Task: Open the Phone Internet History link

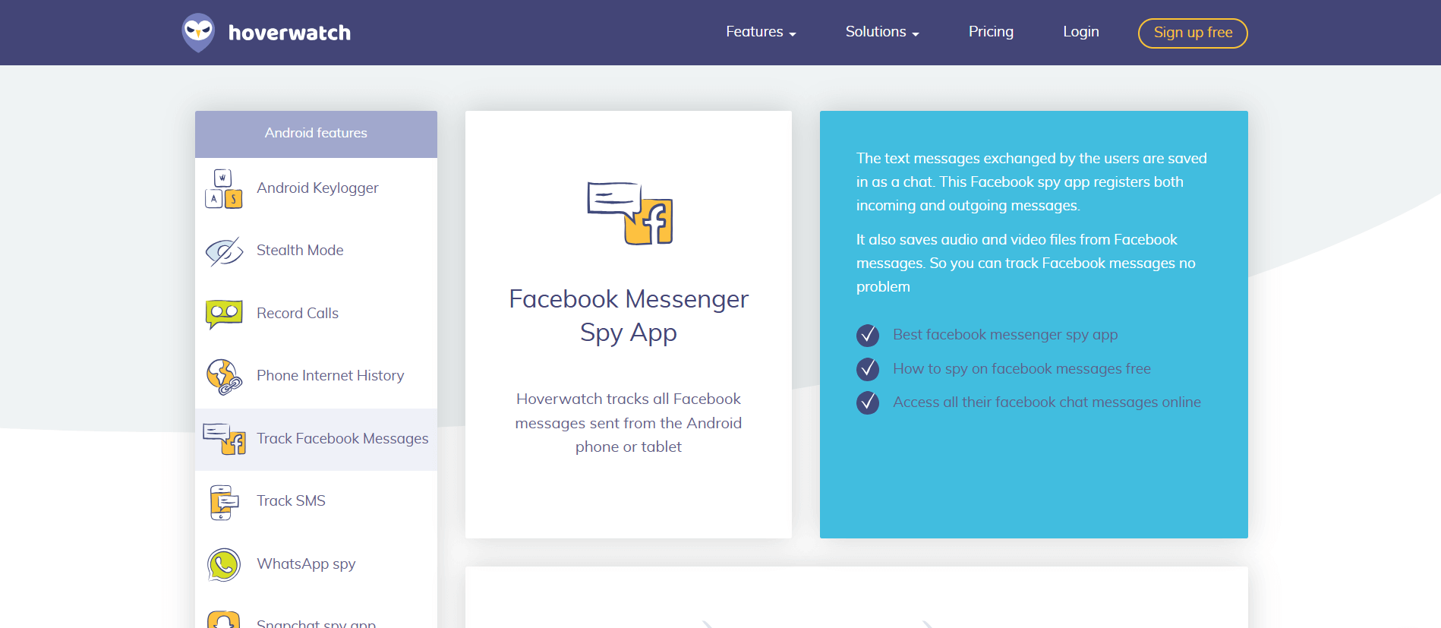Action: point(330,376)
